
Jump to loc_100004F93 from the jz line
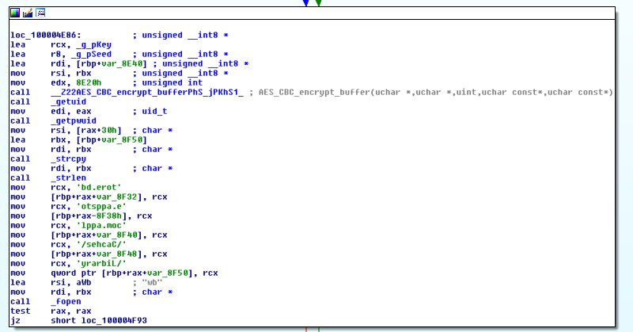pyautogui.click(x=114, y=321)
